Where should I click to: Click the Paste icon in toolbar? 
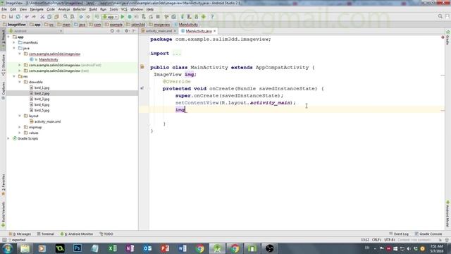coord(56,17)
